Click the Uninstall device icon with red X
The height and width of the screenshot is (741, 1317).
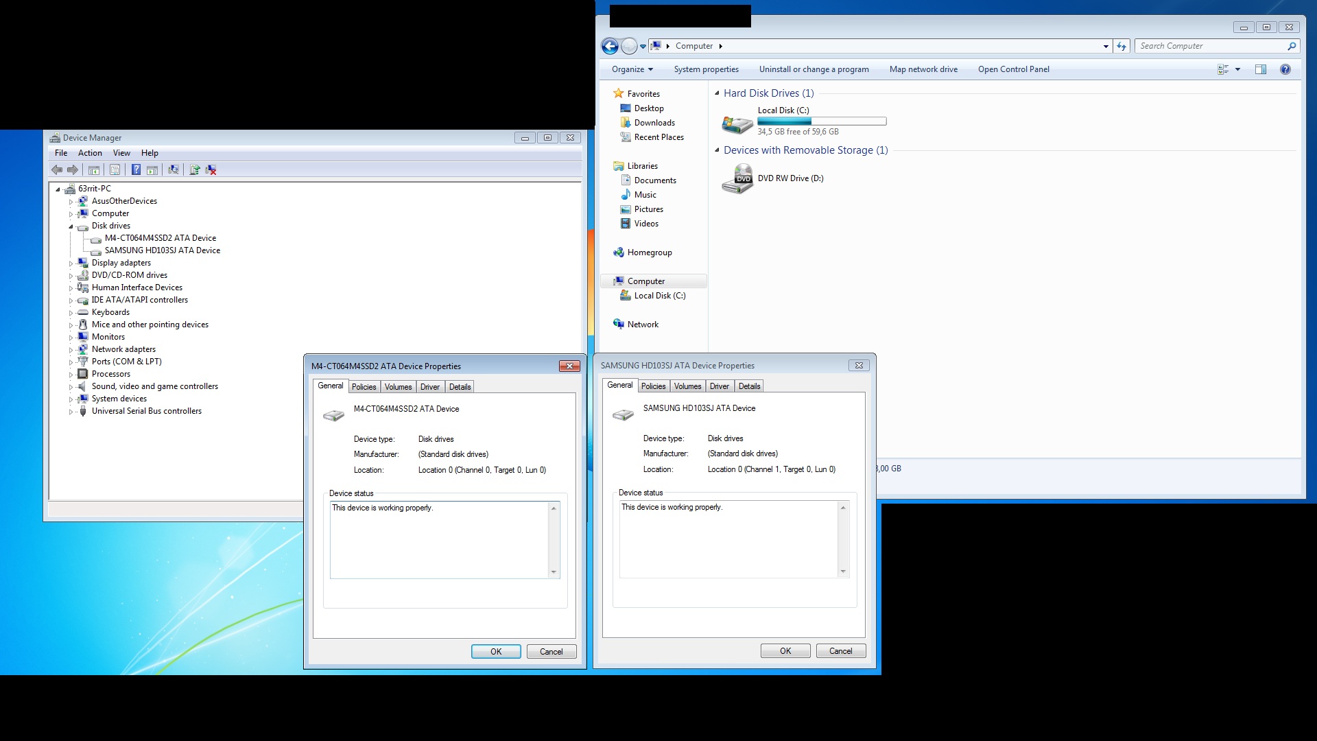[x=211, y=170]
